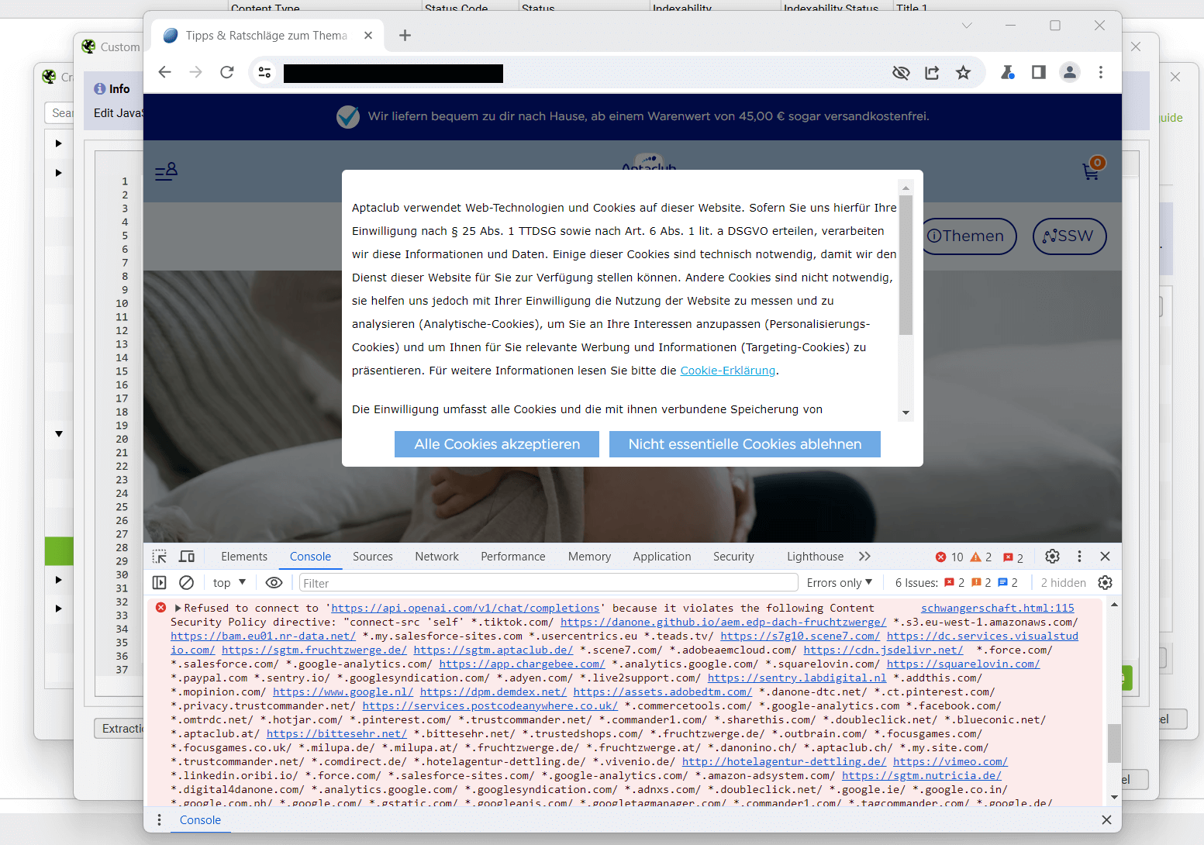
Task: Expand the 'Refused to connect' error message
Action: [x=178, y=609]
